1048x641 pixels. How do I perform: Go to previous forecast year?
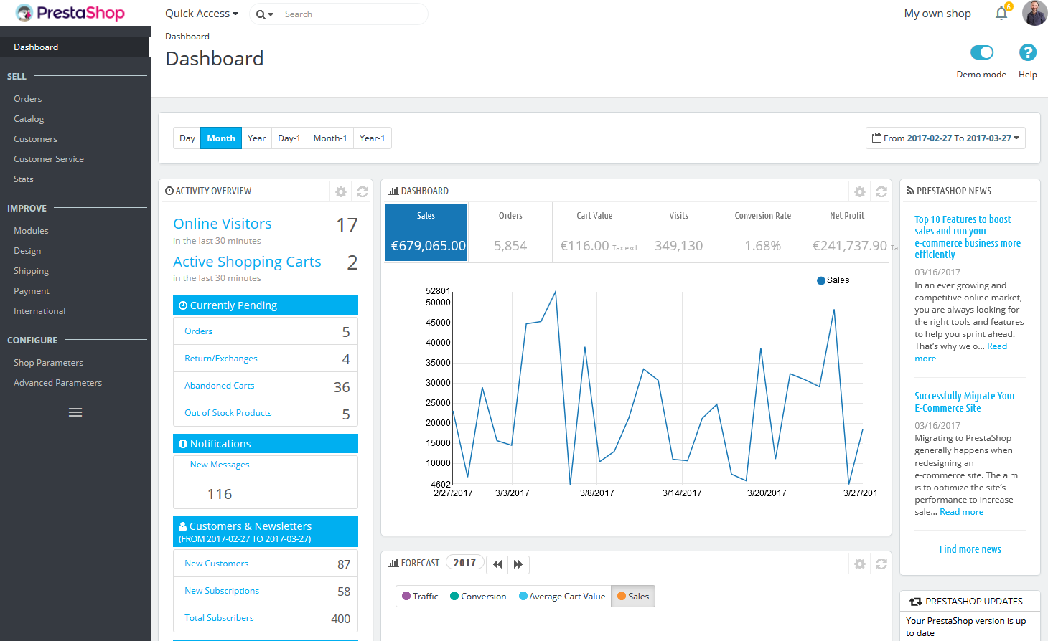point(497,564)
